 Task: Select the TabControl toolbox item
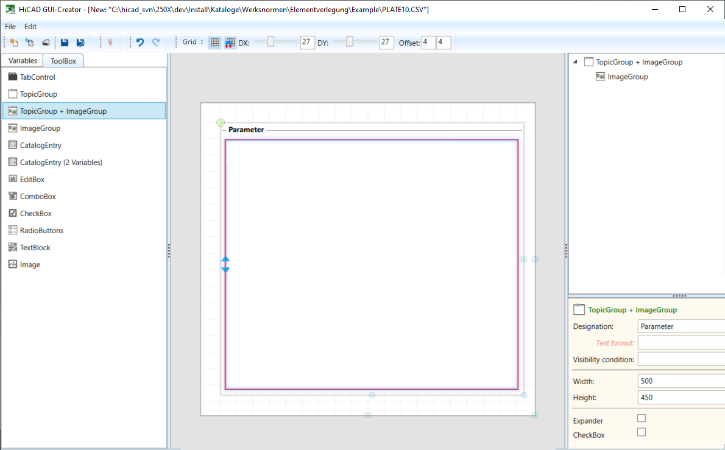tap(37, 77)
